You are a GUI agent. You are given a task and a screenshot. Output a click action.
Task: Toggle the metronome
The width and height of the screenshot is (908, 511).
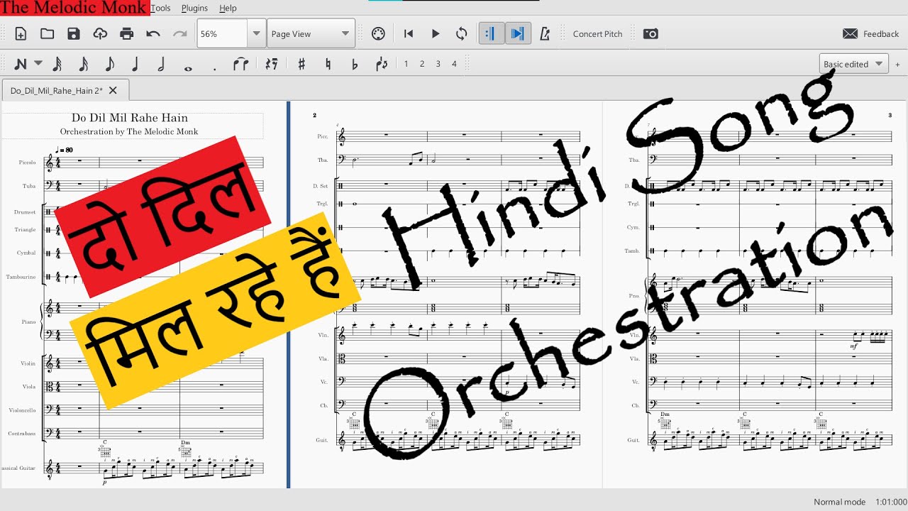545,34
